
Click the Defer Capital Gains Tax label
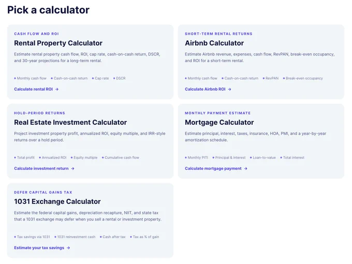pos(43,193)
